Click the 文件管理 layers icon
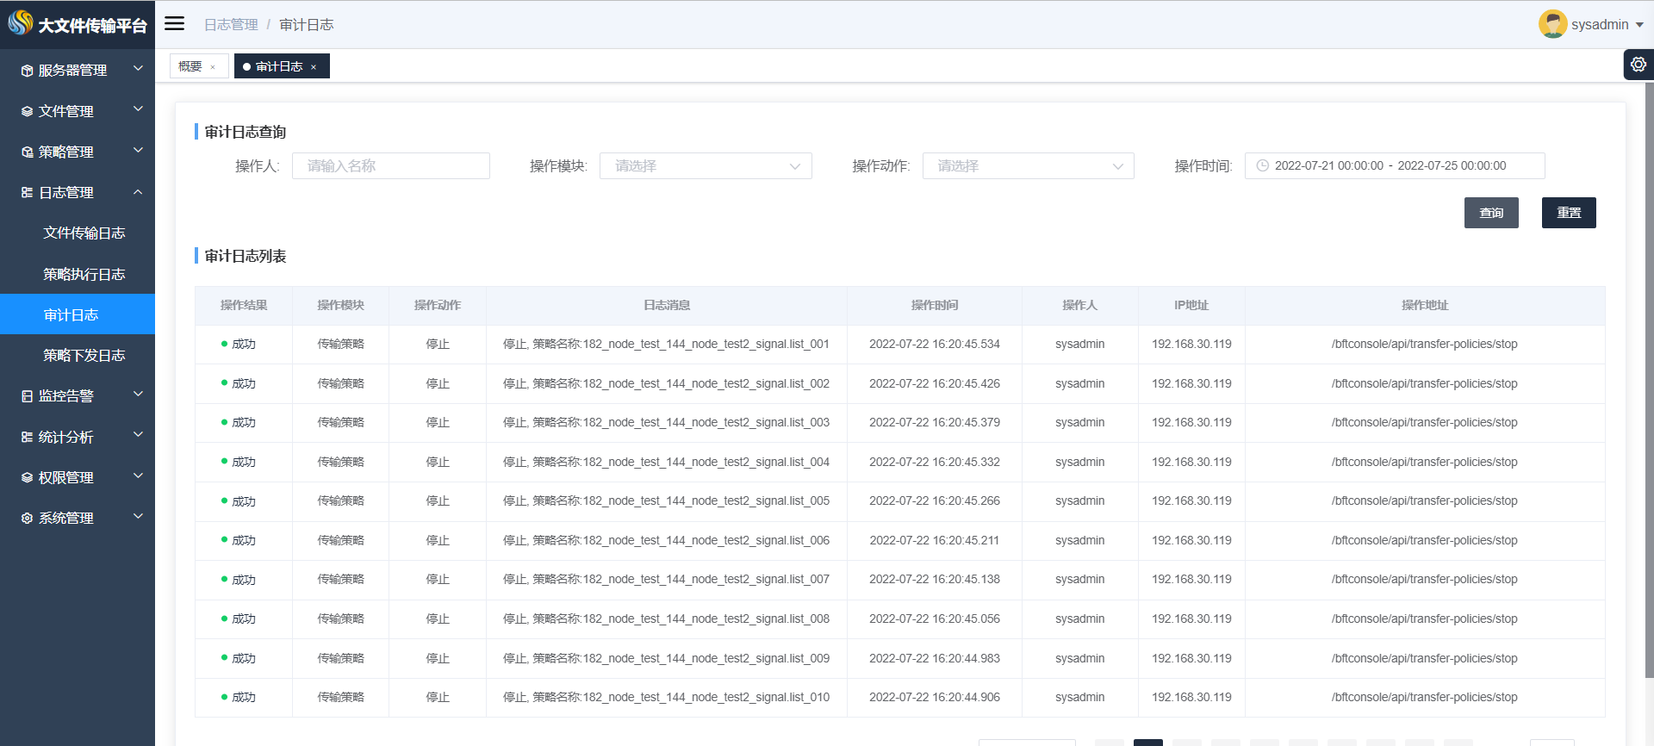Viewport: 1654px width, 746px height. tap(27, 111)
